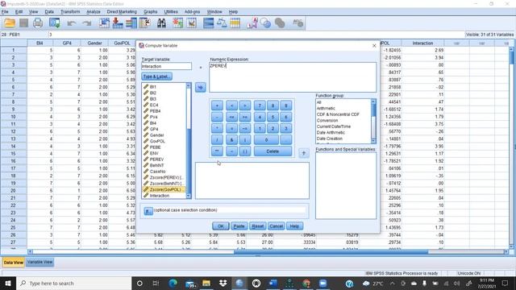
Task: Click the Print toolbar icon
Action: pyautogui.click(x=38, y=23)
